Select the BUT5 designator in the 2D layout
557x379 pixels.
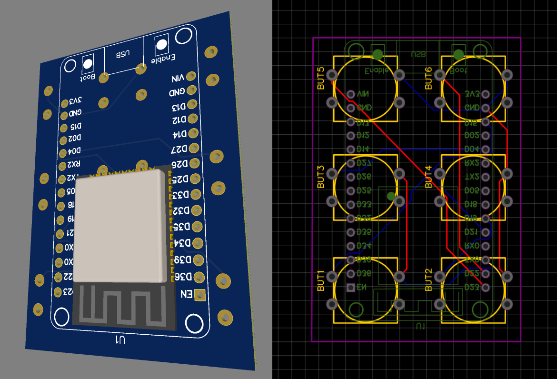[x=321, y=78]
